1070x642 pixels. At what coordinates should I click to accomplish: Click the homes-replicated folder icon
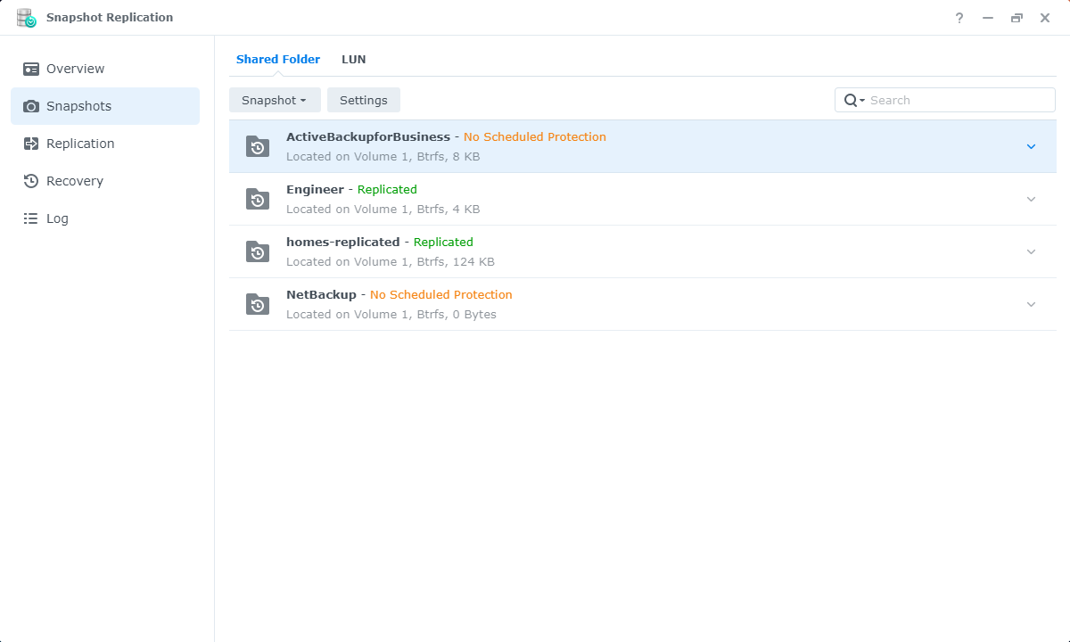[258, 251]
